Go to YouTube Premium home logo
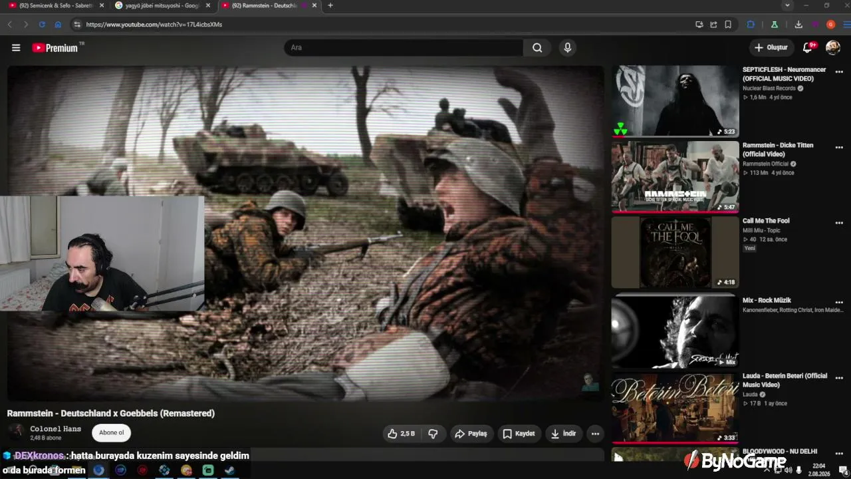The height and width of the screenshot is (479, 851). point(55,48)
